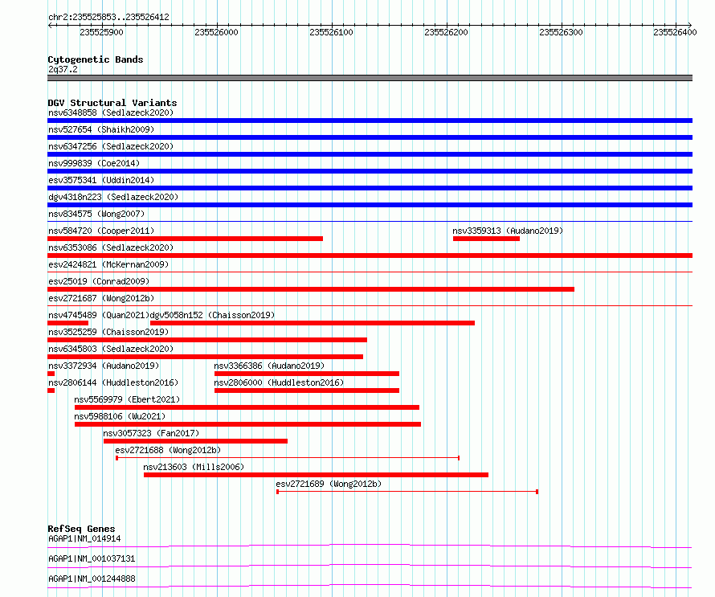
Task: Click the nsv5988106 (Wu2021) label
Action: click(120, 416)
